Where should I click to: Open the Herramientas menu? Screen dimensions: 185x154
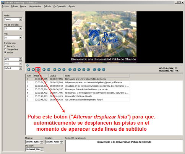pos(35,6)
